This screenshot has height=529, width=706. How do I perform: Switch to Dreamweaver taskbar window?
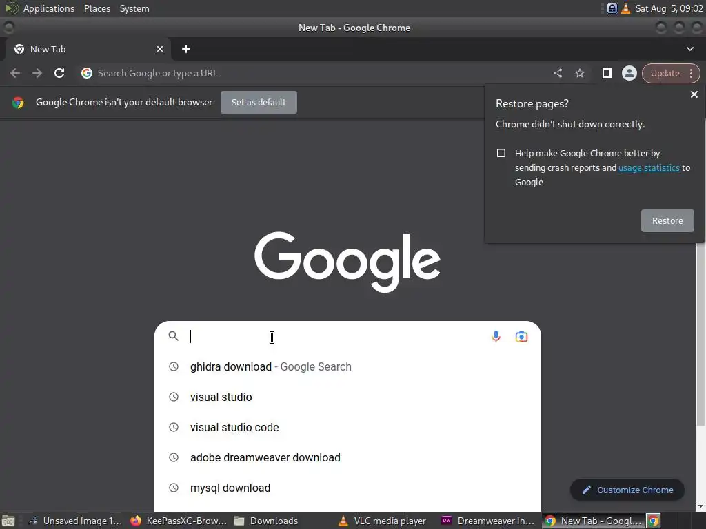[488, 521]
